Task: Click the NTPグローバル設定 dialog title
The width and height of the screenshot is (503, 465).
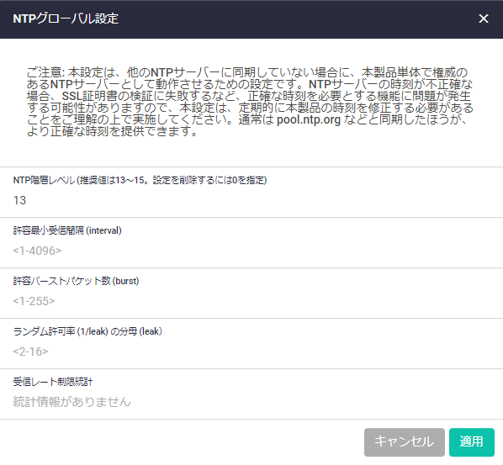Action: (66, 18)
